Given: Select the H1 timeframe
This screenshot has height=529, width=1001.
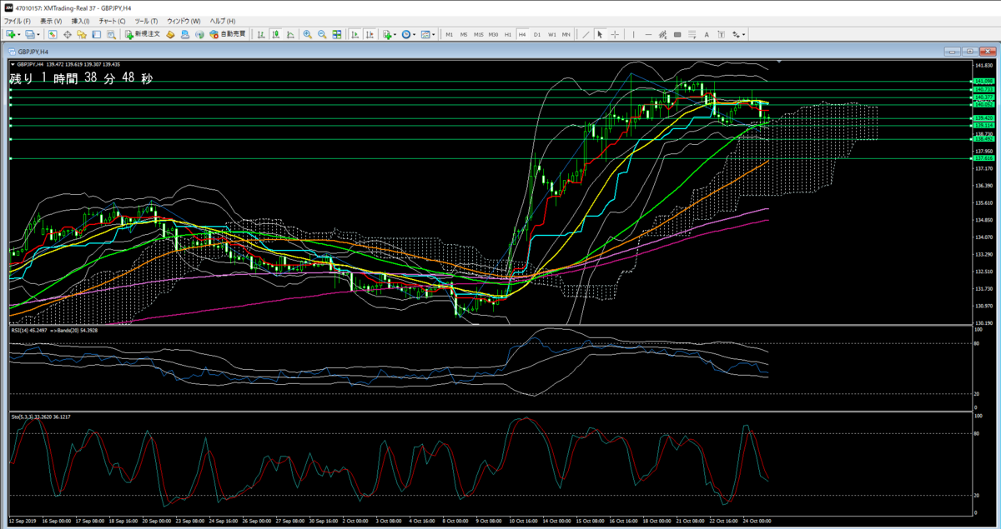Looking at the screenshot, I should click(508, 34).
